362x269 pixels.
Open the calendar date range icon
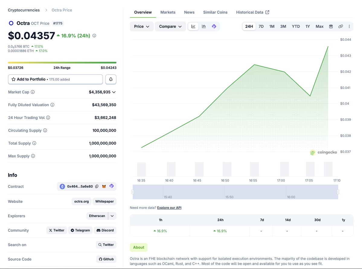(331, 26)
